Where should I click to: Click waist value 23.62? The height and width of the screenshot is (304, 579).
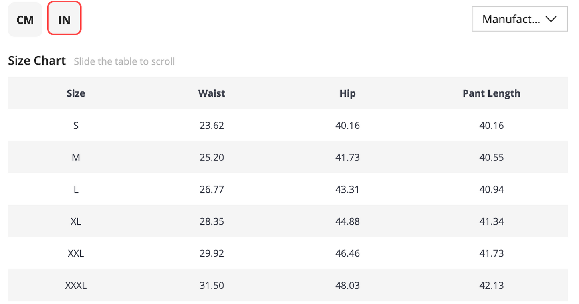pos(212,126)
